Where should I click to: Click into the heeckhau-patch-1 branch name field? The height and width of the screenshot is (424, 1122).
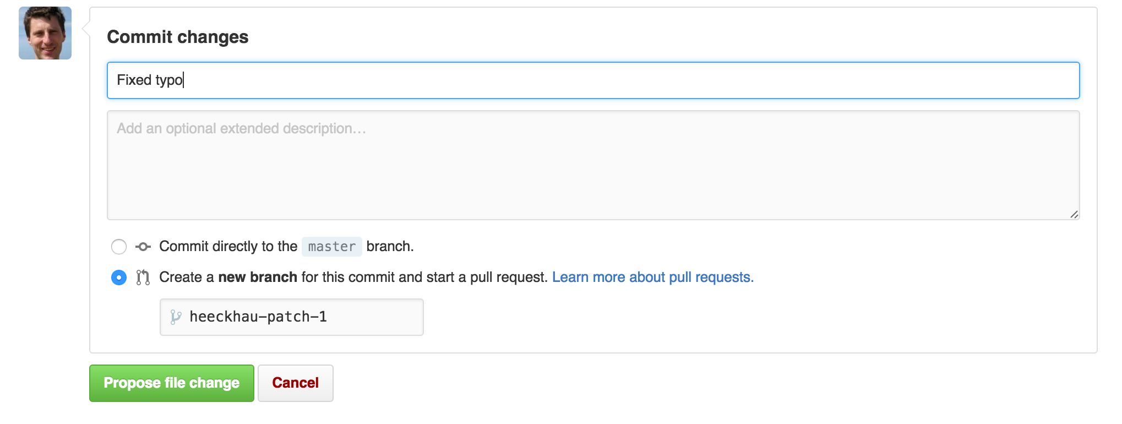[x=292, y=317]
